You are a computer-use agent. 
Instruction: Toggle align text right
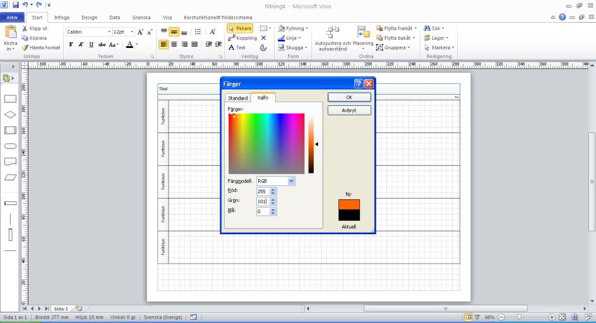point(184,44)
